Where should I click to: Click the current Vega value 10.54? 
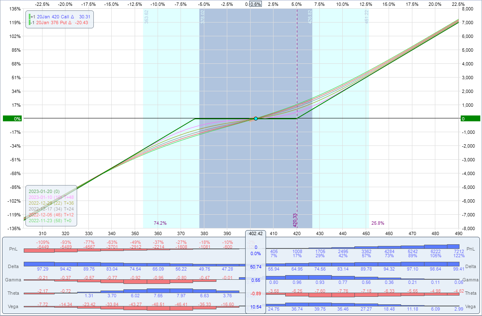(x=256, y=307)
